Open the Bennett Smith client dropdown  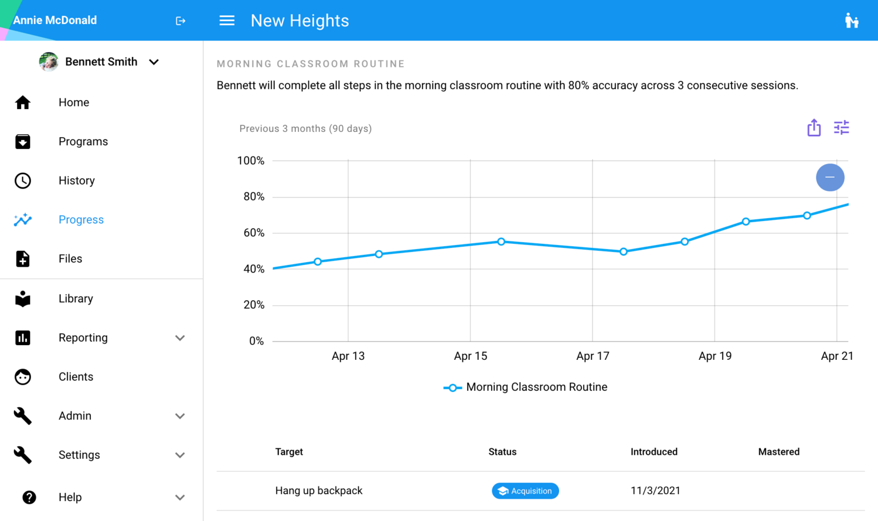(x=154, y=62)
